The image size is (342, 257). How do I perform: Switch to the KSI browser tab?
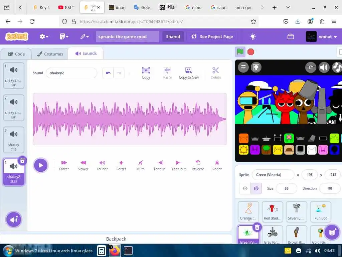point(66,7)
